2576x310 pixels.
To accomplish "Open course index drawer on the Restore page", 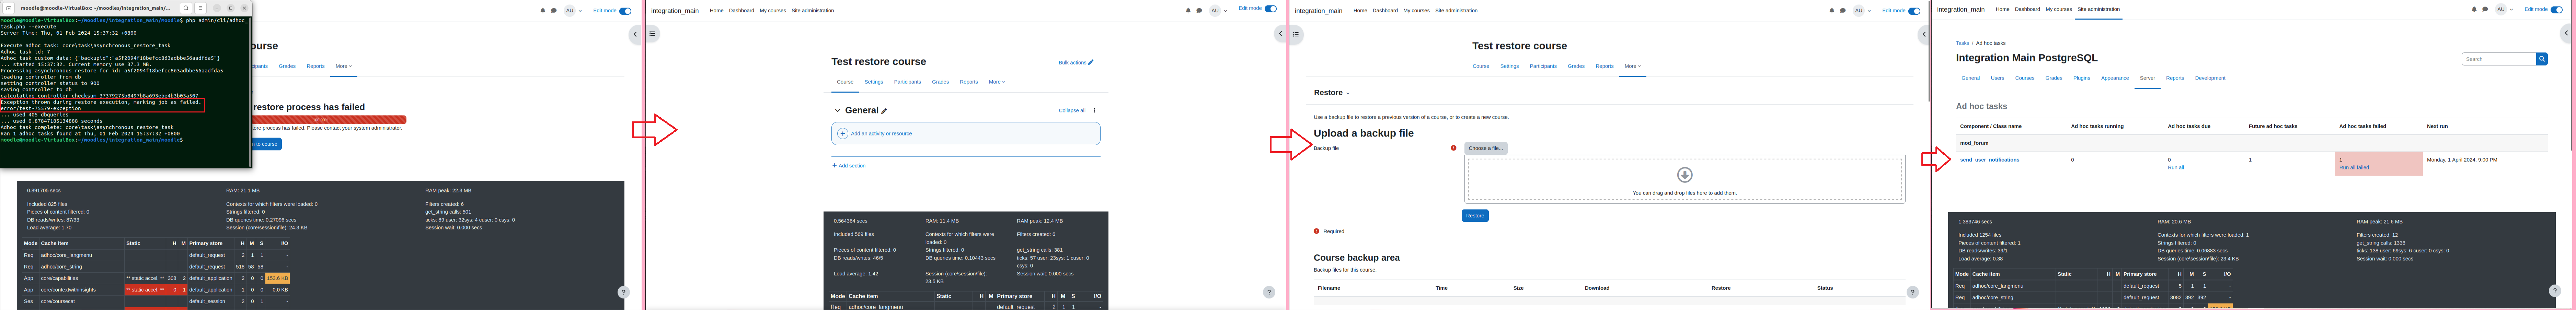I will tap(1296, 34).
